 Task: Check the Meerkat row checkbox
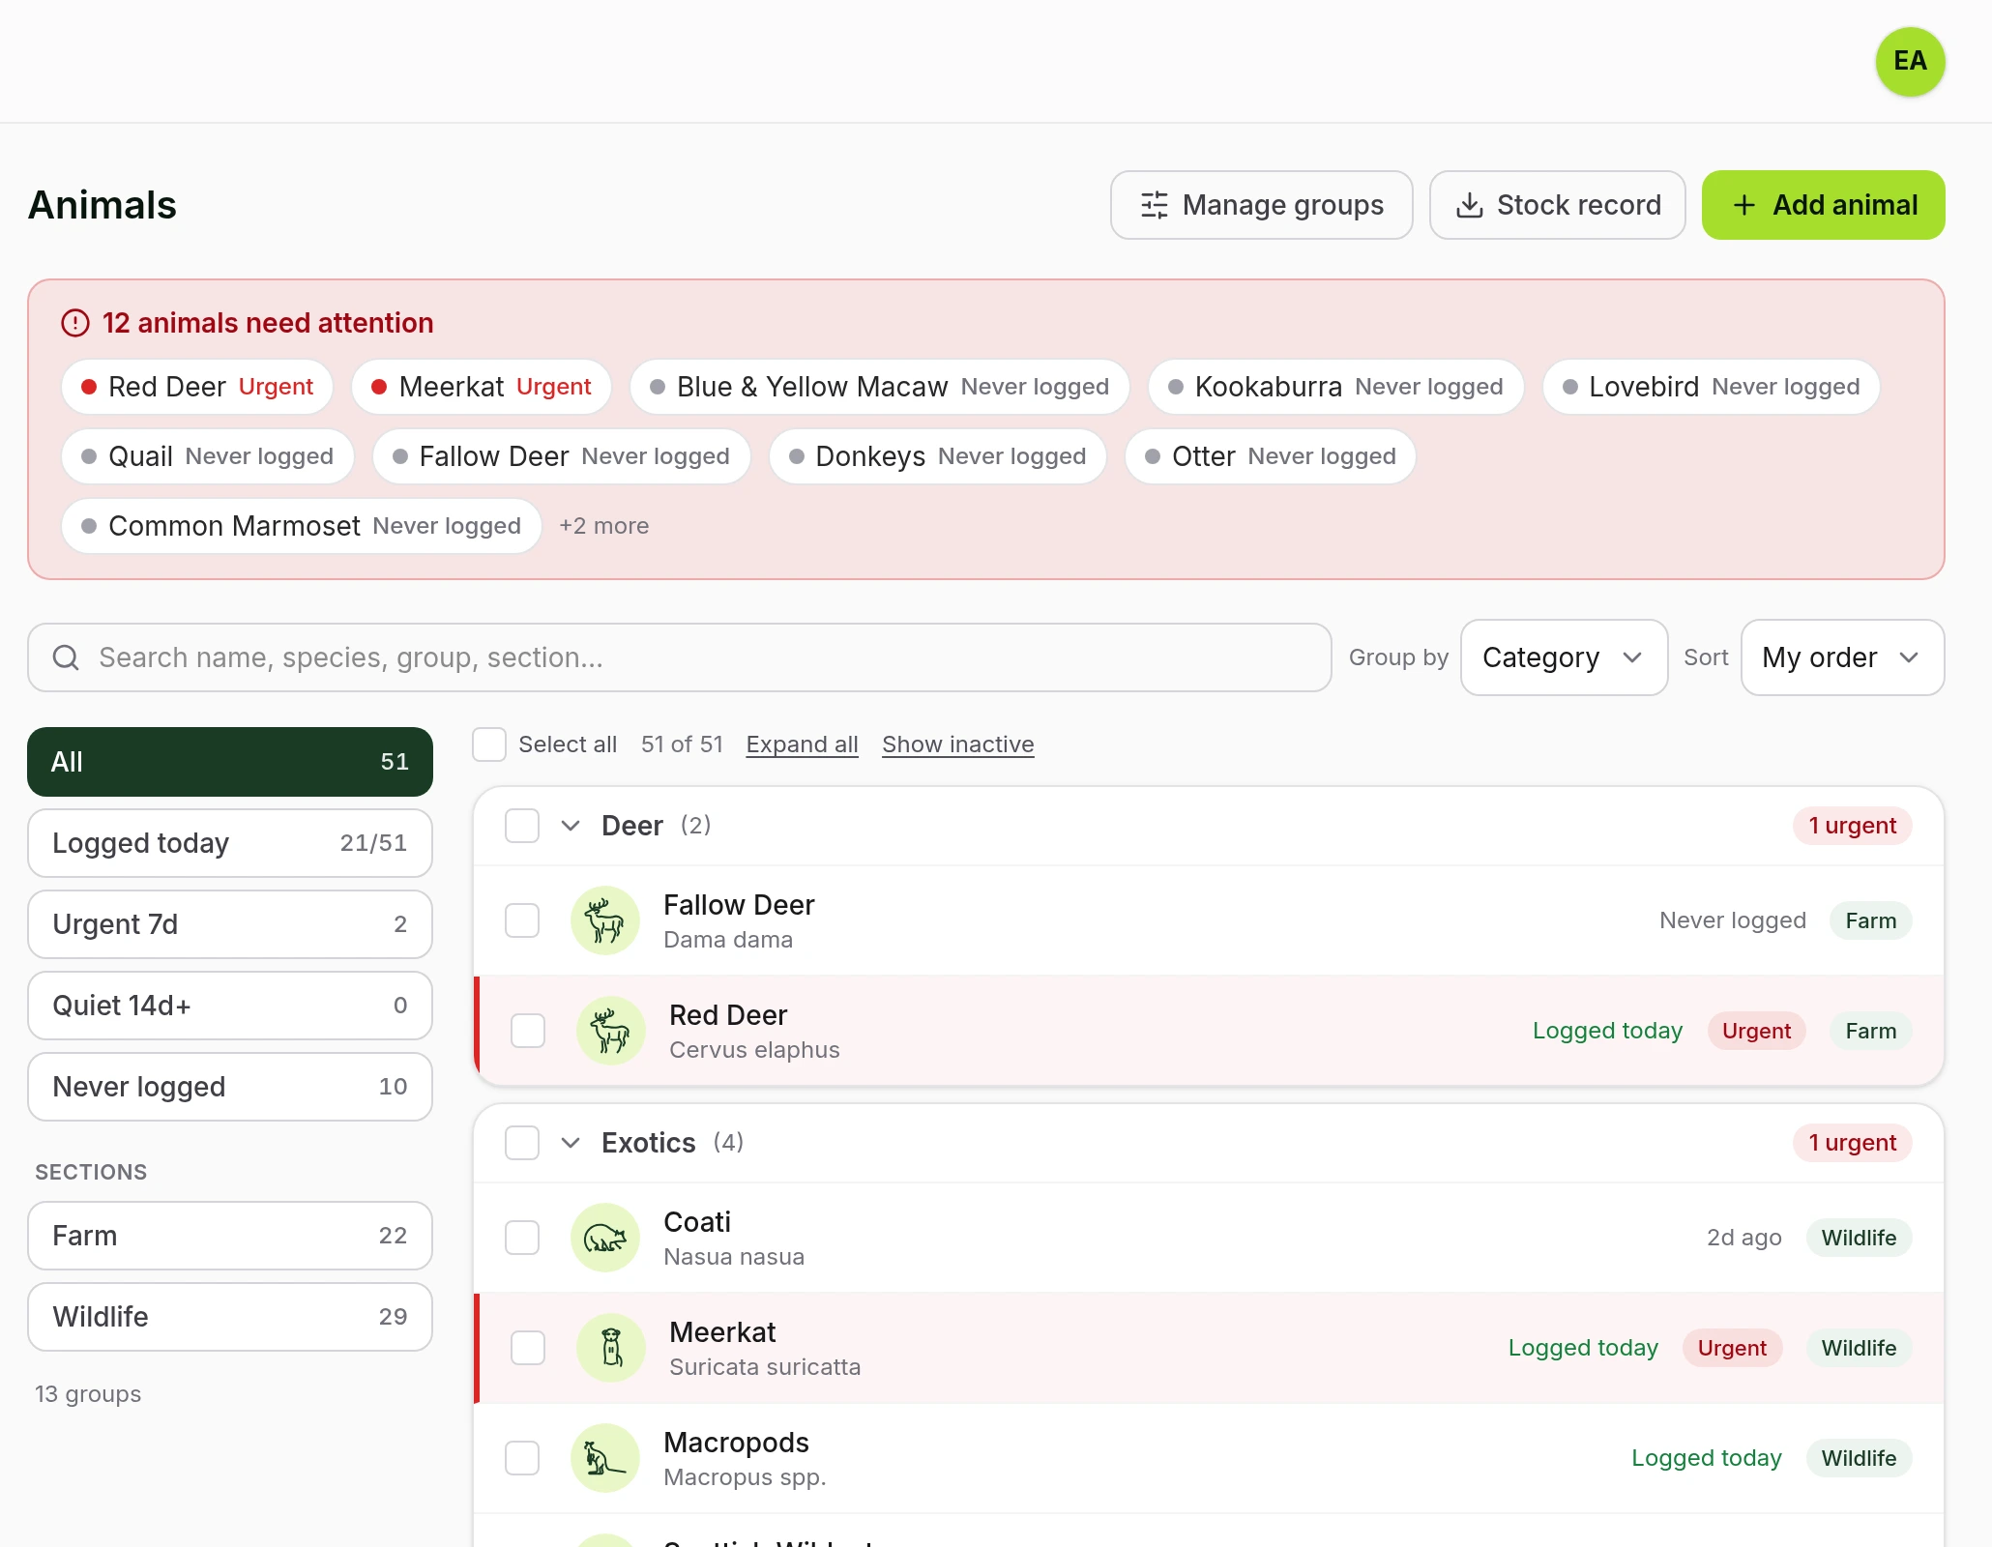point(528,1348)
